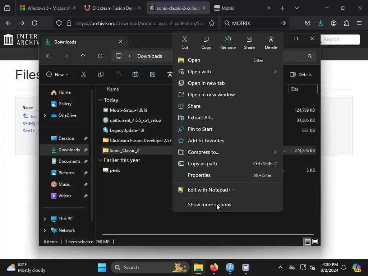
Task: Collapse Earlier this year group
Action: click(100, 160)
